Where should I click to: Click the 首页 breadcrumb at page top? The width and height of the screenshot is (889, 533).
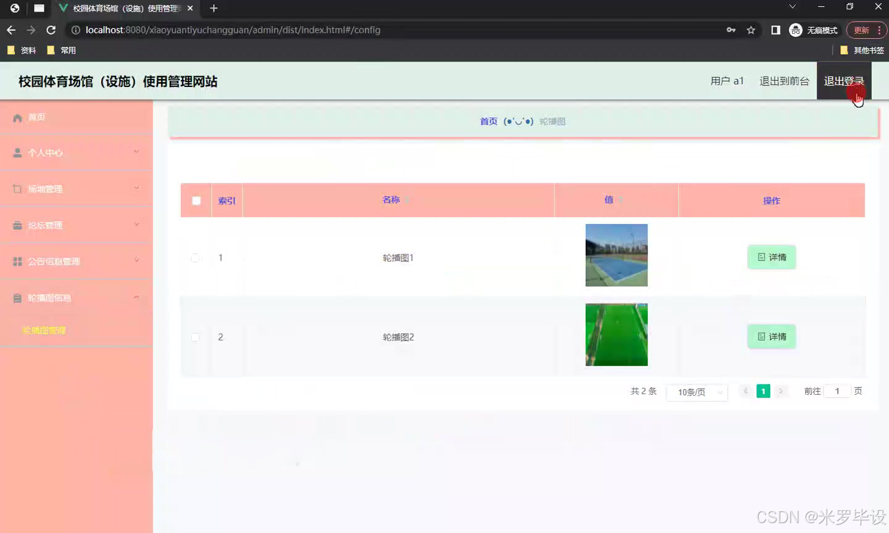pos(488,121)
